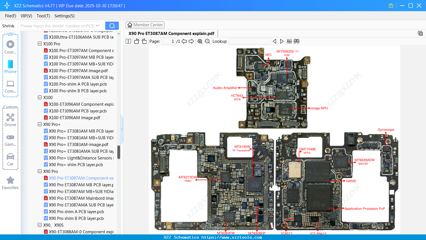Viewport: 426px width, 240px height.
Task: Open the Tool menu
Action: 43,16
